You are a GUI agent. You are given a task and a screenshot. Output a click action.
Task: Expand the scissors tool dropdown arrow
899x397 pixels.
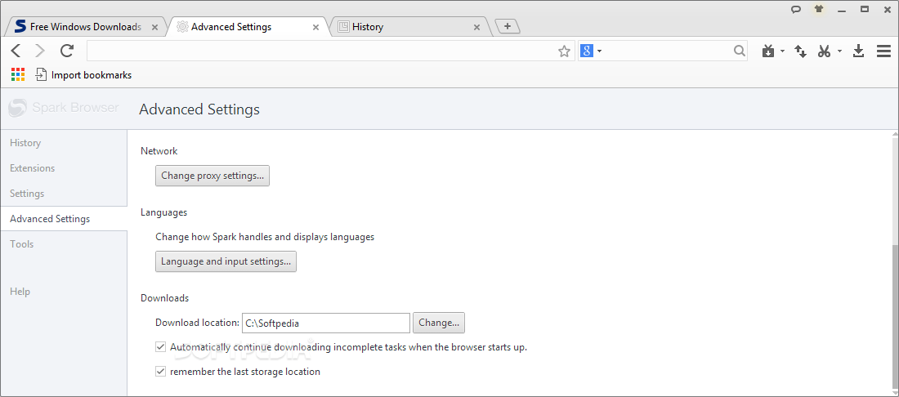click(x=839, y=51)
